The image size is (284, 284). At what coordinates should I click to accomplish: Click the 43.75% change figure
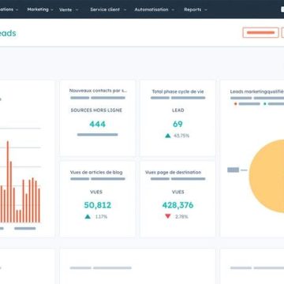pos(181,136)
